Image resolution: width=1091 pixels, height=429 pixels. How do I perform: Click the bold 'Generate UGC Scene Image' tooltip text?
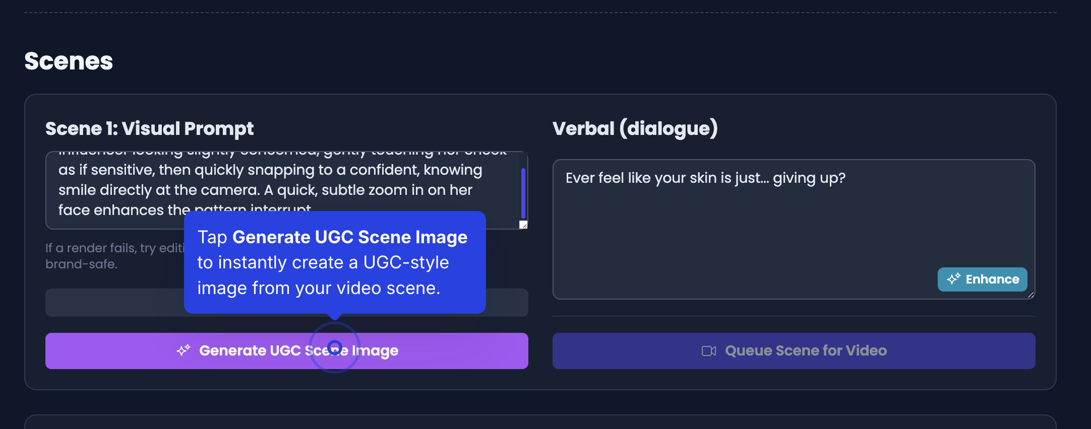pyautogui.click(x=350, y=237)
